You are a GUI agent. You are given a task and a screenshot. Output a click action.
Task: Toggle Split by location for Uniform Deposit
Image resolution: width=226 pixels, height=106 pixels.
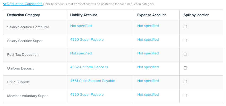click(185, 68)
